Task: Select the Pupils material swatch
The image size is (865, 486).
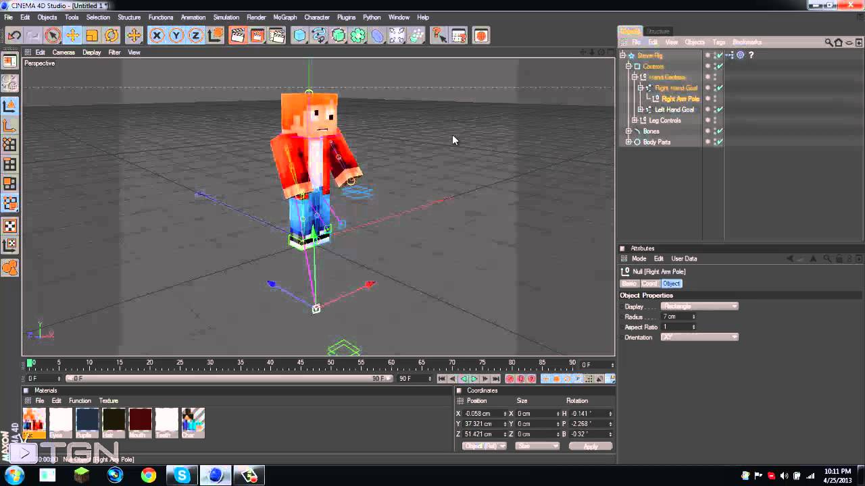Action: click(x=87, y=423)
